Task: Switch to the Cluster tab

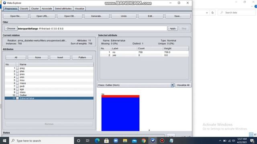Action: pyautogui.click(x=35, y=9)
